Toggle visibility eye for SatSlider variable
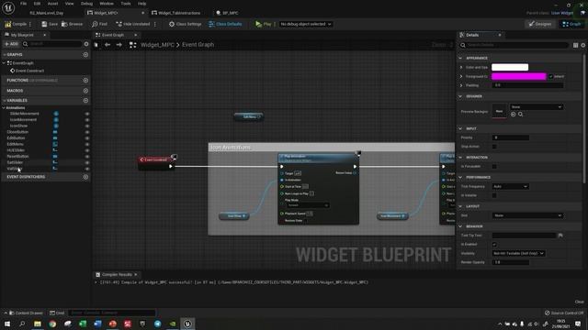588x330 pixels. 86,163
